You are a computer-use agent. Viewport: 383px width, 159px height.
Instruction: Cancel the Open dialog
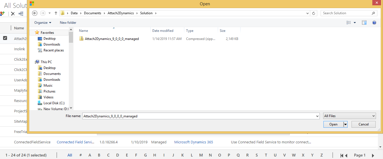364,124
